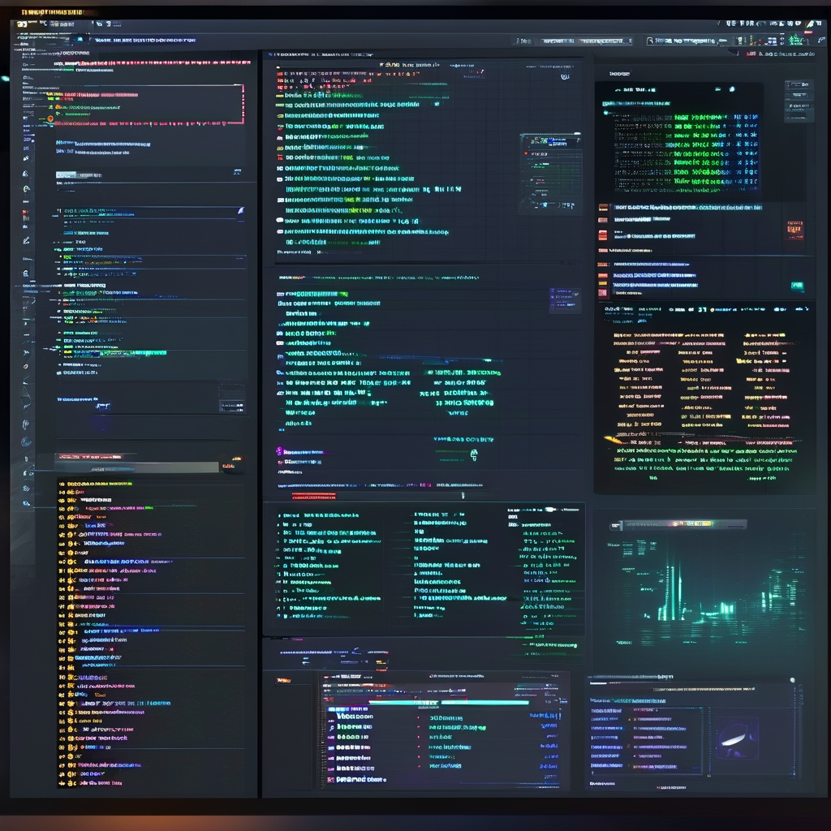Viewport: 831px width, 831px height.
Task: Toggle the first yellow bullet in the bottom-left list
Action: point(62,484)
